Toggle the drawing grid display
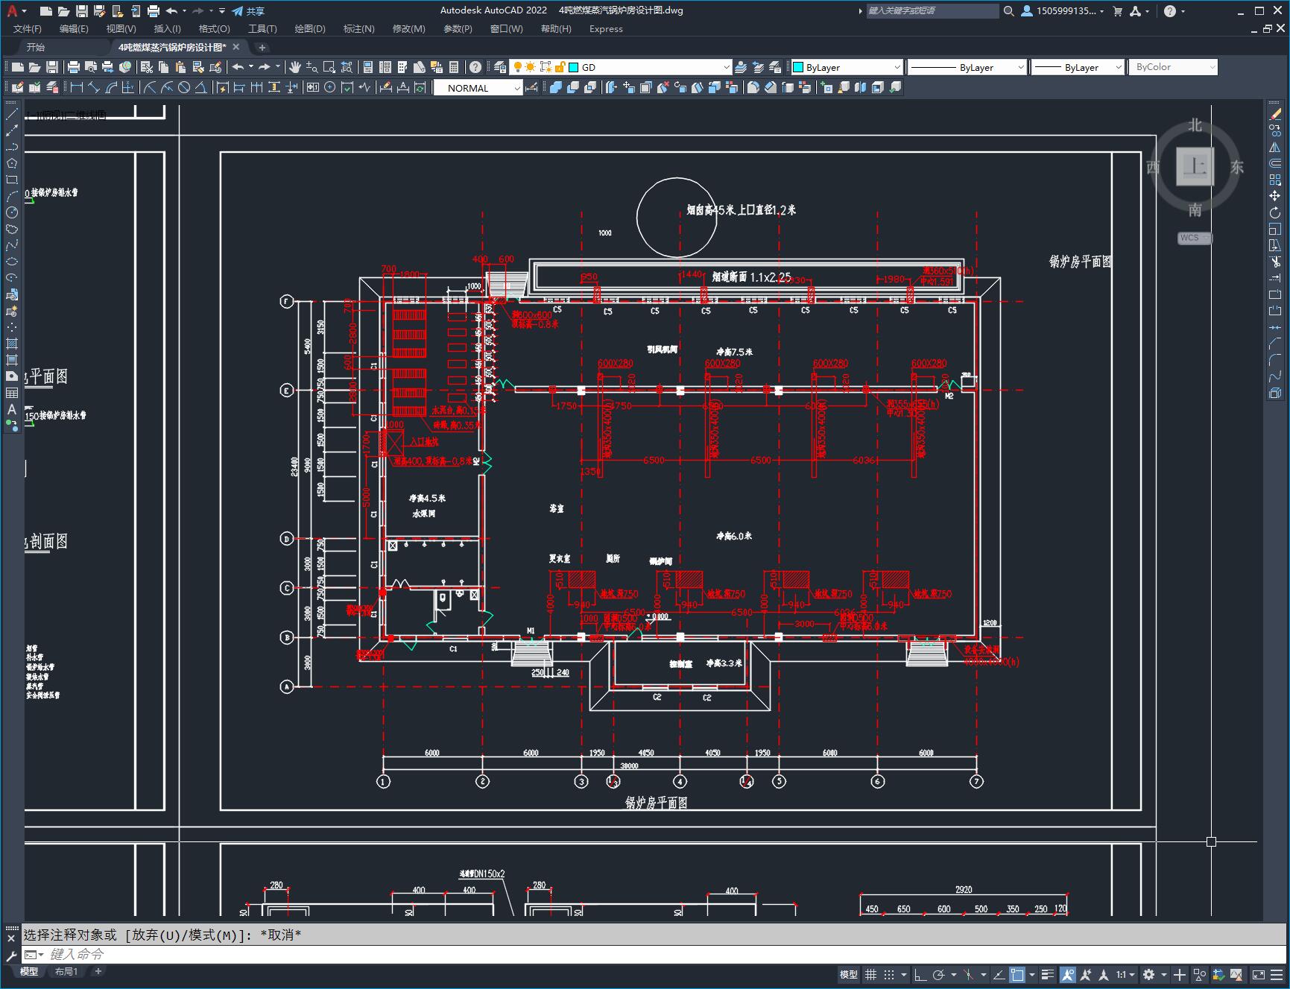 (x=870, y=974)
